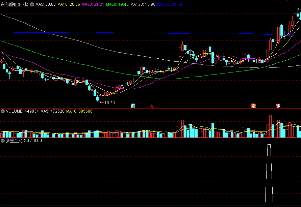This screenshot has width=301, height=207.
Task: Select the yellow MA10: 20.26 label
Action: (69, 4)
